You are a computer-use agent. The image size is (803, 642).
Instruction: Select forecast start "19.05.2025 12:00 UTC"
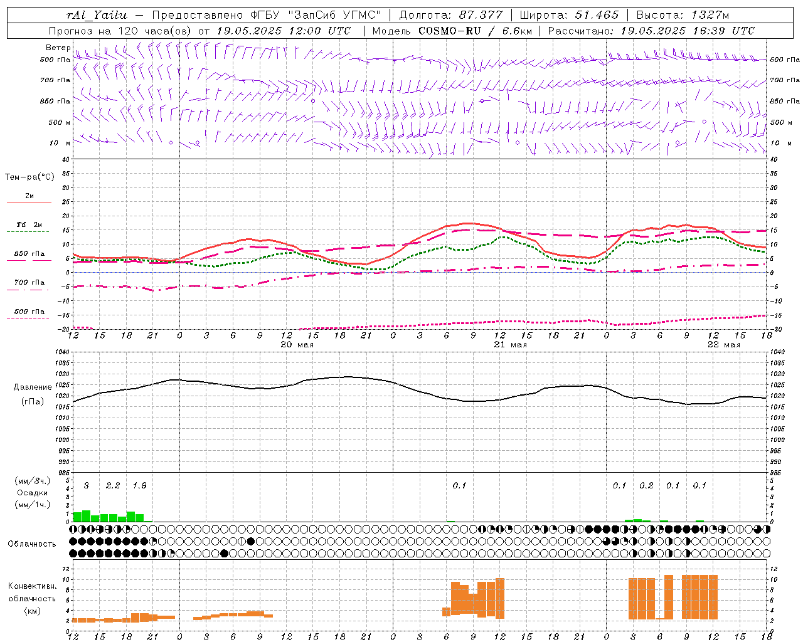[284, 31]
